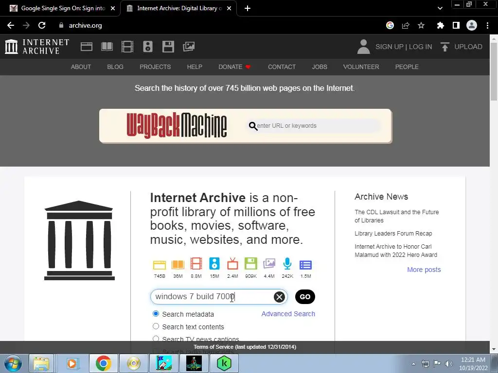Open Chrome from the taskbar

click(103, 363)
